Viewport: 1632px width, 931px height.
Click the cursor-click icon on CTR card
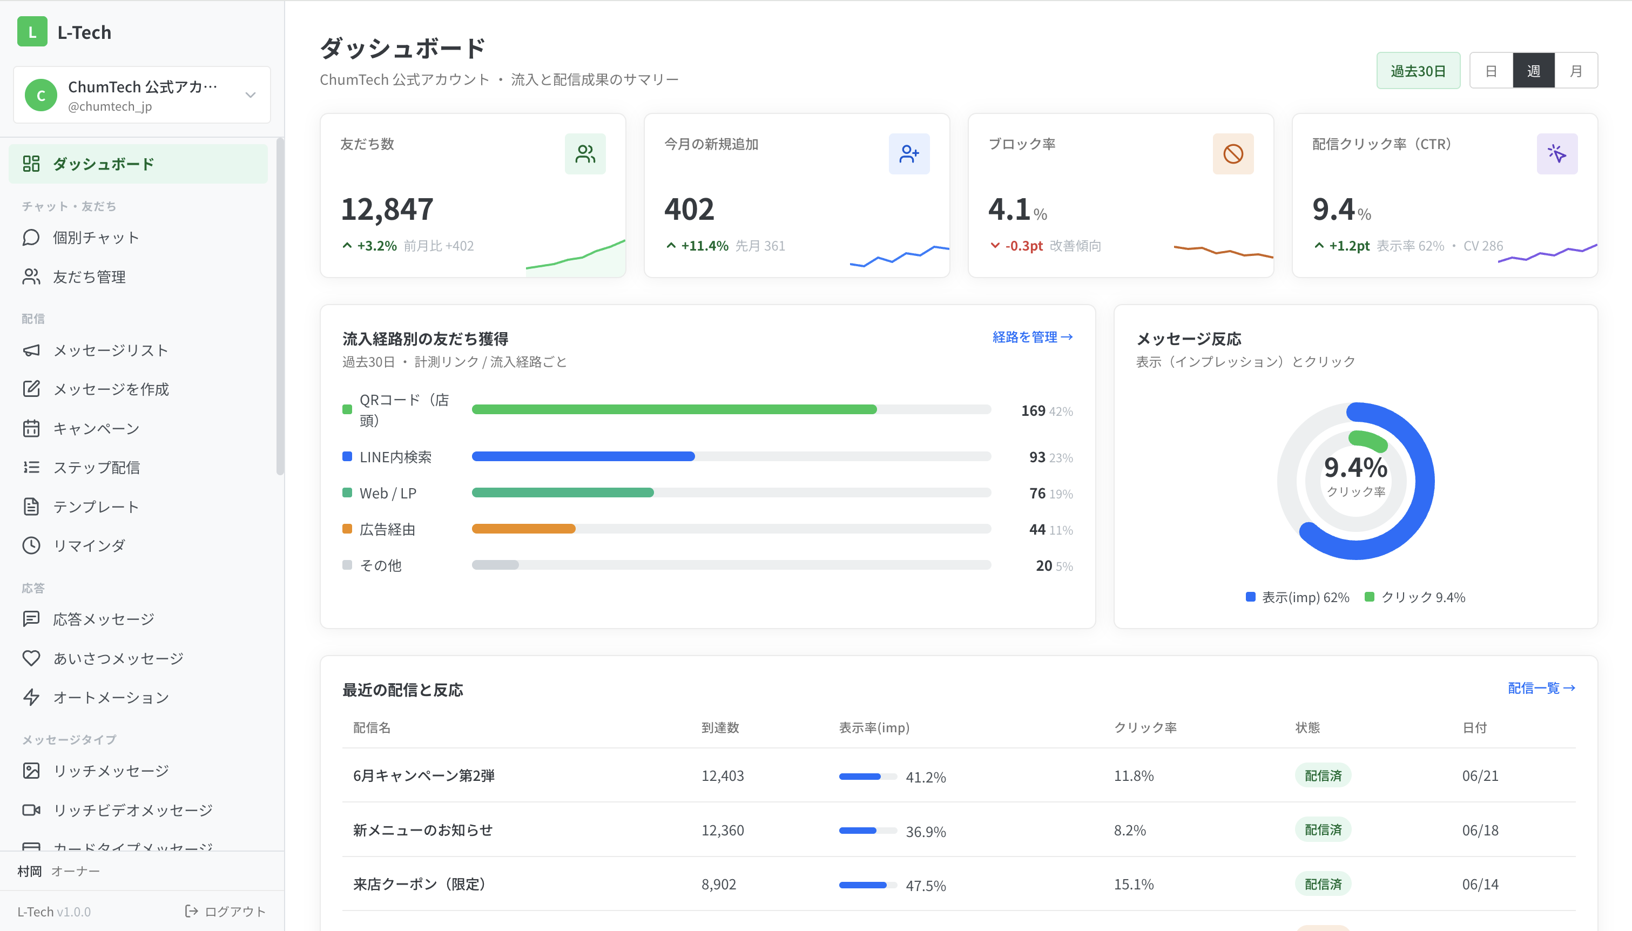[1557, 153]
